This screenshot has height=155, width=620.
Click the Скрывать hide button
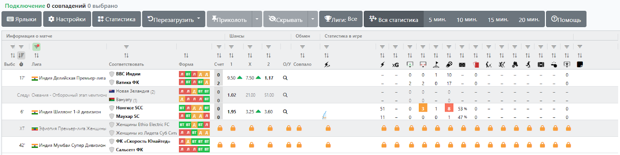(x=286, y=19)
